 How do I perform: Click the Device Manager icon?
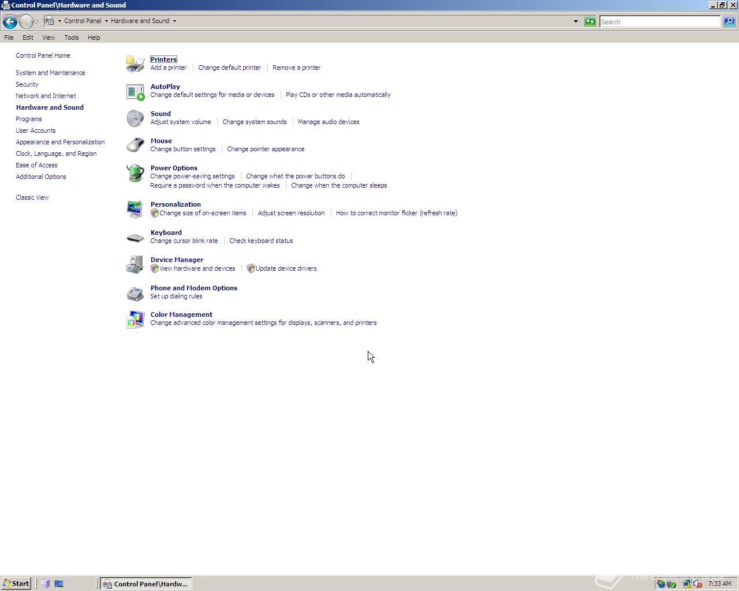[x=135, y=264]
